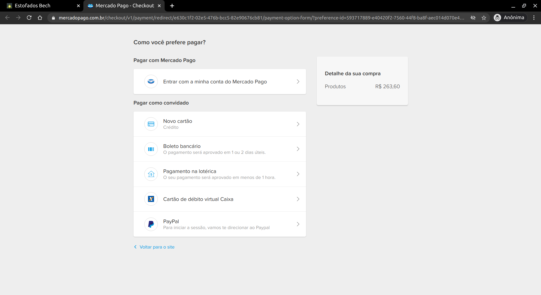The height and width of the screenshot is (295, 541).
Task: Expand the Pagamento na lotérica row chevron
Action: pyautogui.click(x=298, y=174)
